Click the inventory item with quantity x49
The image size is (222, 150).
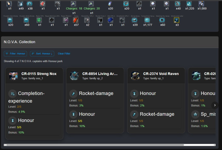21,4
